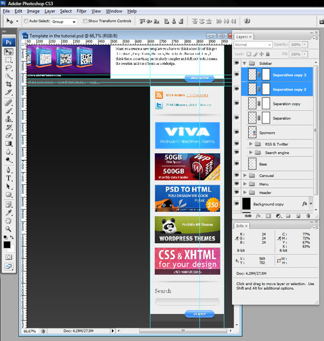Screen dimensions: 324x341
Task: Hide the Sponsors layer visibility
Action: click(236, 132)
